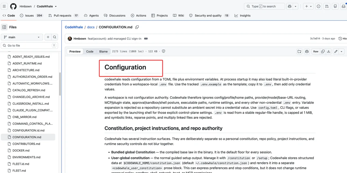
Task: Open the Hmbown owner link in header
Action: click(x=25, y=6)
